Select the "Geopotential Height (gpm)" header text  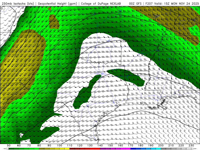point(57,3)
